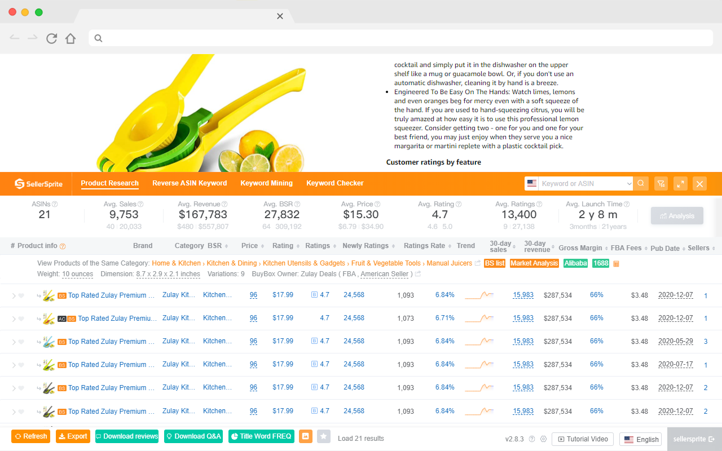This screenshot has height=451, width=722.
Task: Click the browser address bar
Action: coord(400,38)
